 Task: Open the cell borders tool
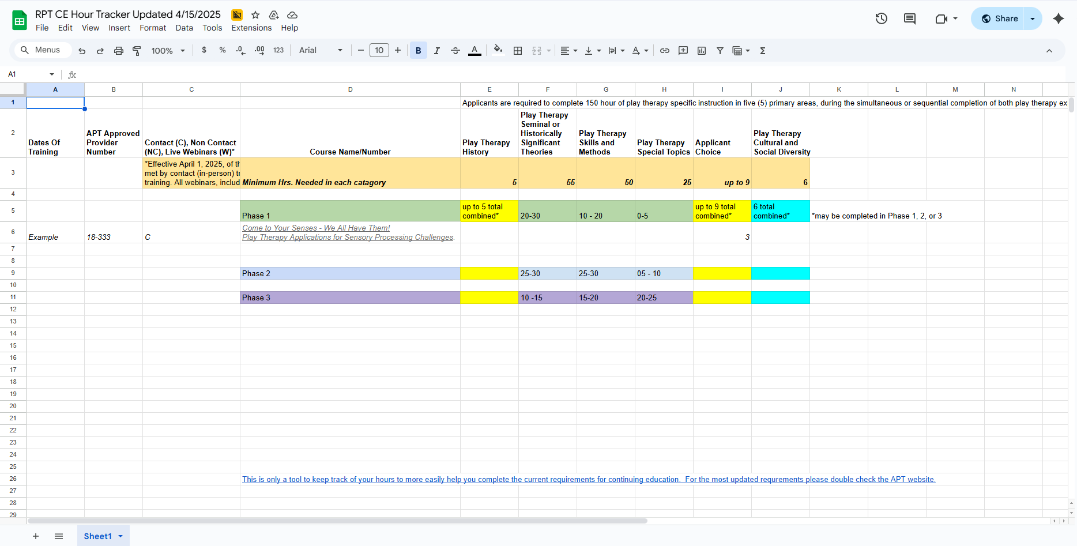(518, 51)
